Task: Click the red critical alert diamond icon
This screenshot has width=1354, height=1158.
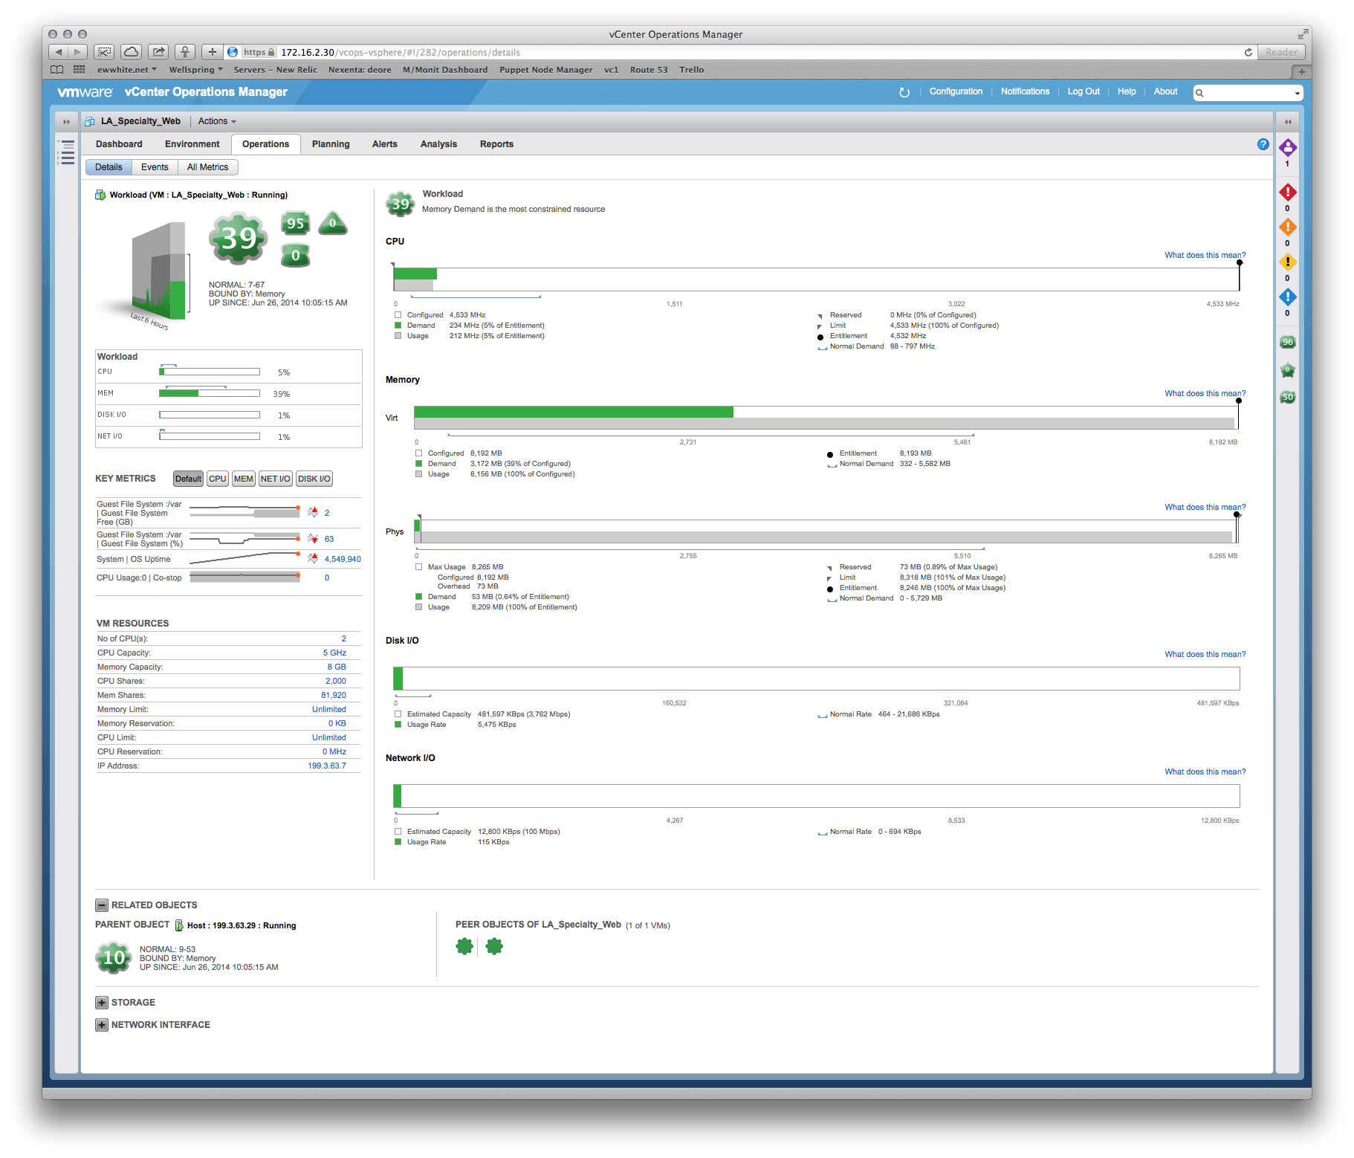Action: point(1288,193)
